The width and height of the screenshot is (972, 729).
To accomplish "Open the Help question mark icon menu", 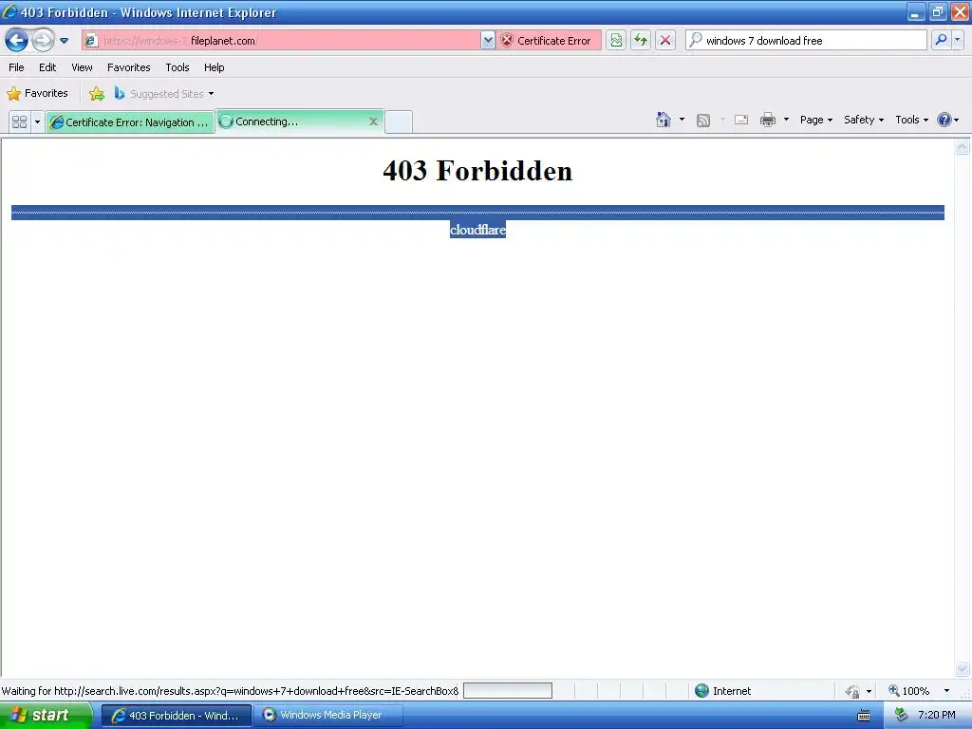I will pos(948,120).
